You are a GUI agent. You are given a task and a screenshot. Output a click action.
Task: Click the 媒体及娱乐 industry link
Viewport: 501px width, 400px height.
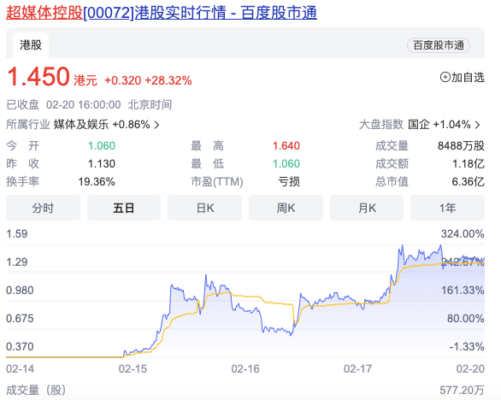click(81, 125)
